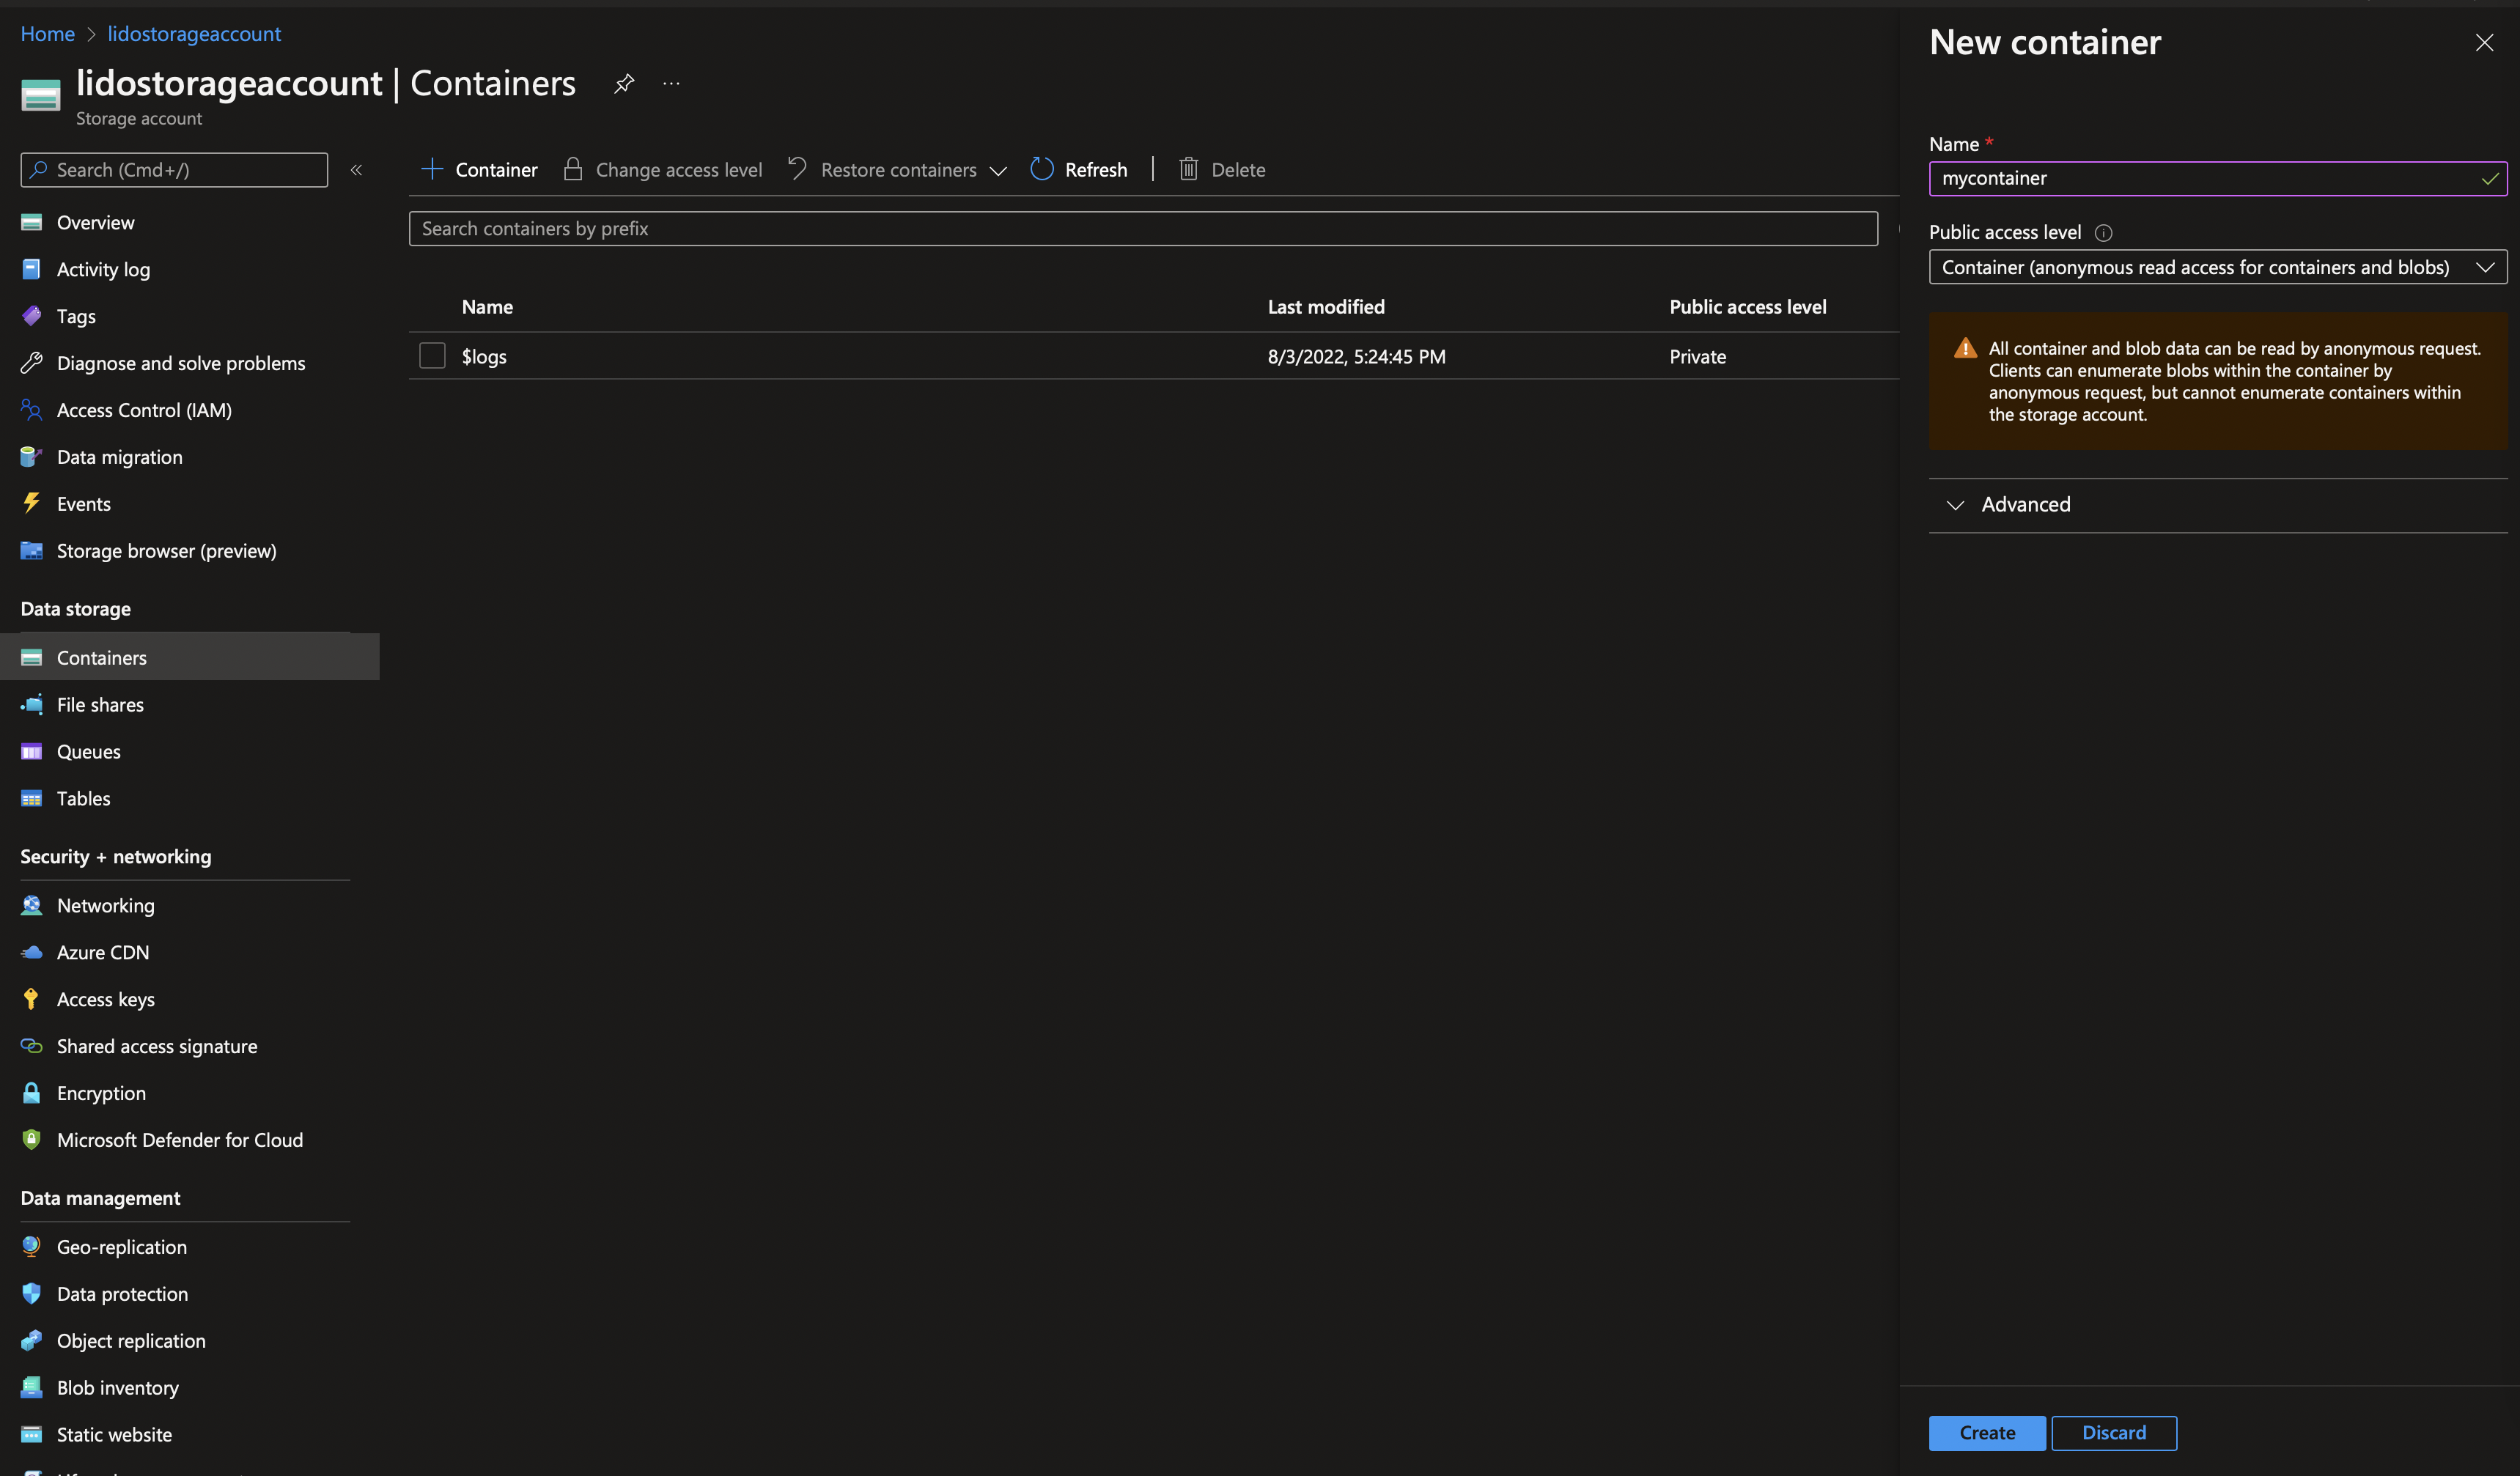Sort by the Name column header

[487, 307]
